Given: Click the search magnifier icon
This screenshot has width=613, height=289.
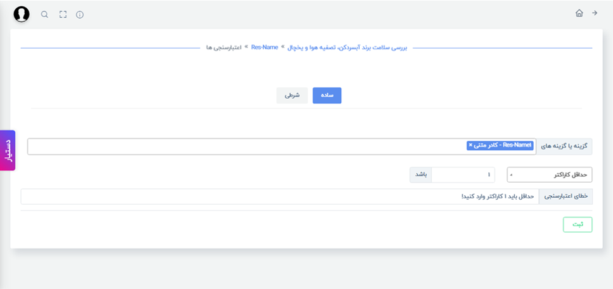Looking at the screenshot, I should click(44, 15).
